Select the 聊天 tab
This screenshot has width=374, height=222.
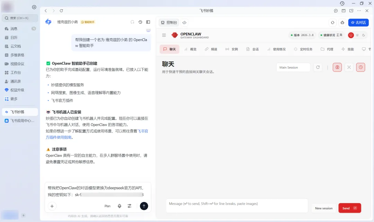(x=169, y=49)
